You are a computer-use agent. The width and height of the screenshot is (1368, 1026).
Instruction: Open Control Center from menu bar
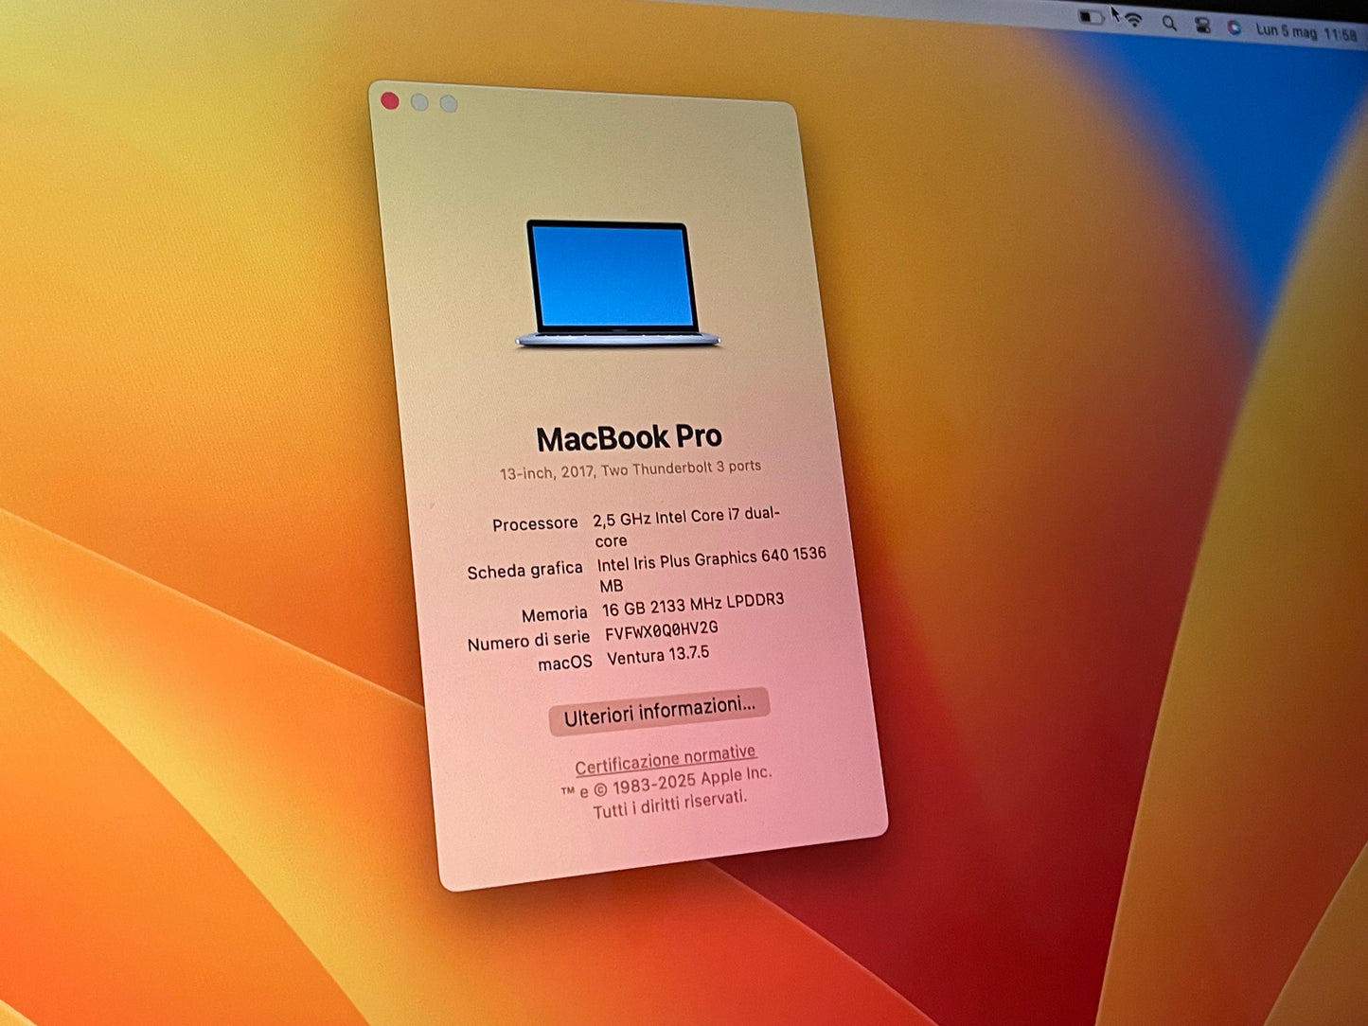pyautogui.click(x=1202, y=26)
